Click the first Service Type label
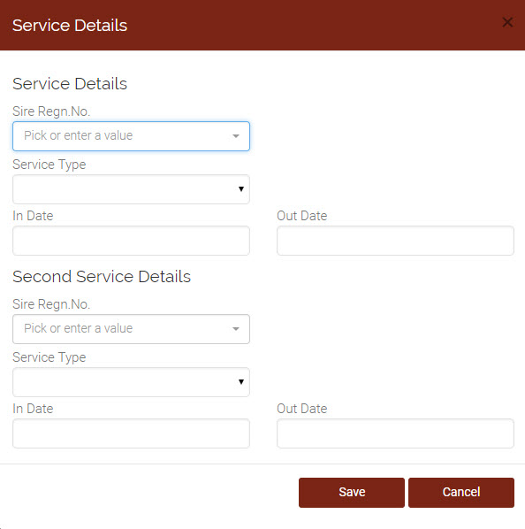Viewport: 525px width, 529px height. 49,165
